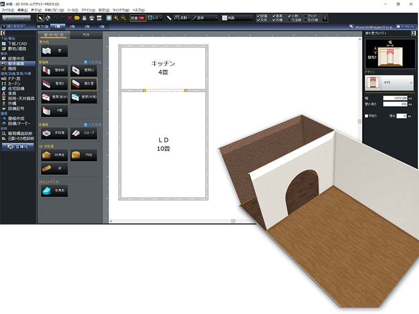419x314 pixels.
Task: Click the red delete X toolbar icon
Action: pos(70,18)
